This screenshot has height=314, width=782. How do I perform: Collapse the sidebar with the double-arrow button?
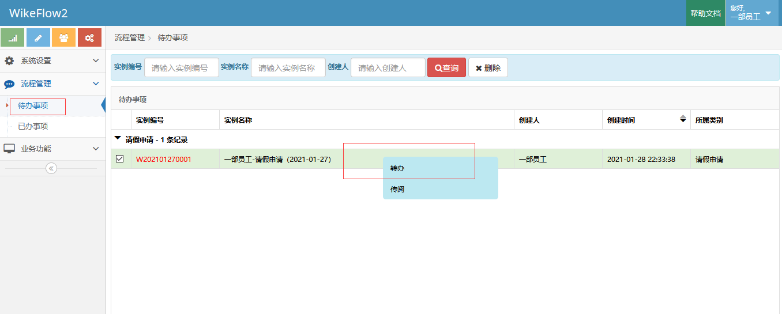[51, 168]
